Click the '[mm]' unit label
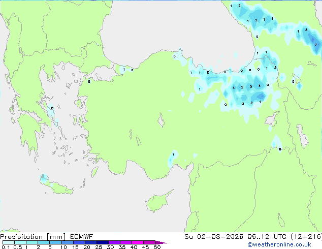The image size is (322, 249). [56, 237]
